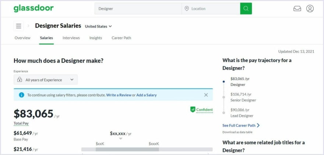The width and height of the screenshot is (324, 155).
Task: Click the Total Pay underlined label
Action: (21, 123)
